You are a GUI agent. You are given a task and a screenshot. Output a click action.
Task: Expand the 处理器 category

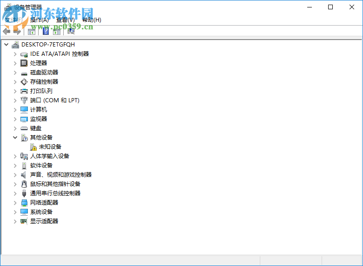pyautogui.click(x=15, y=63)
